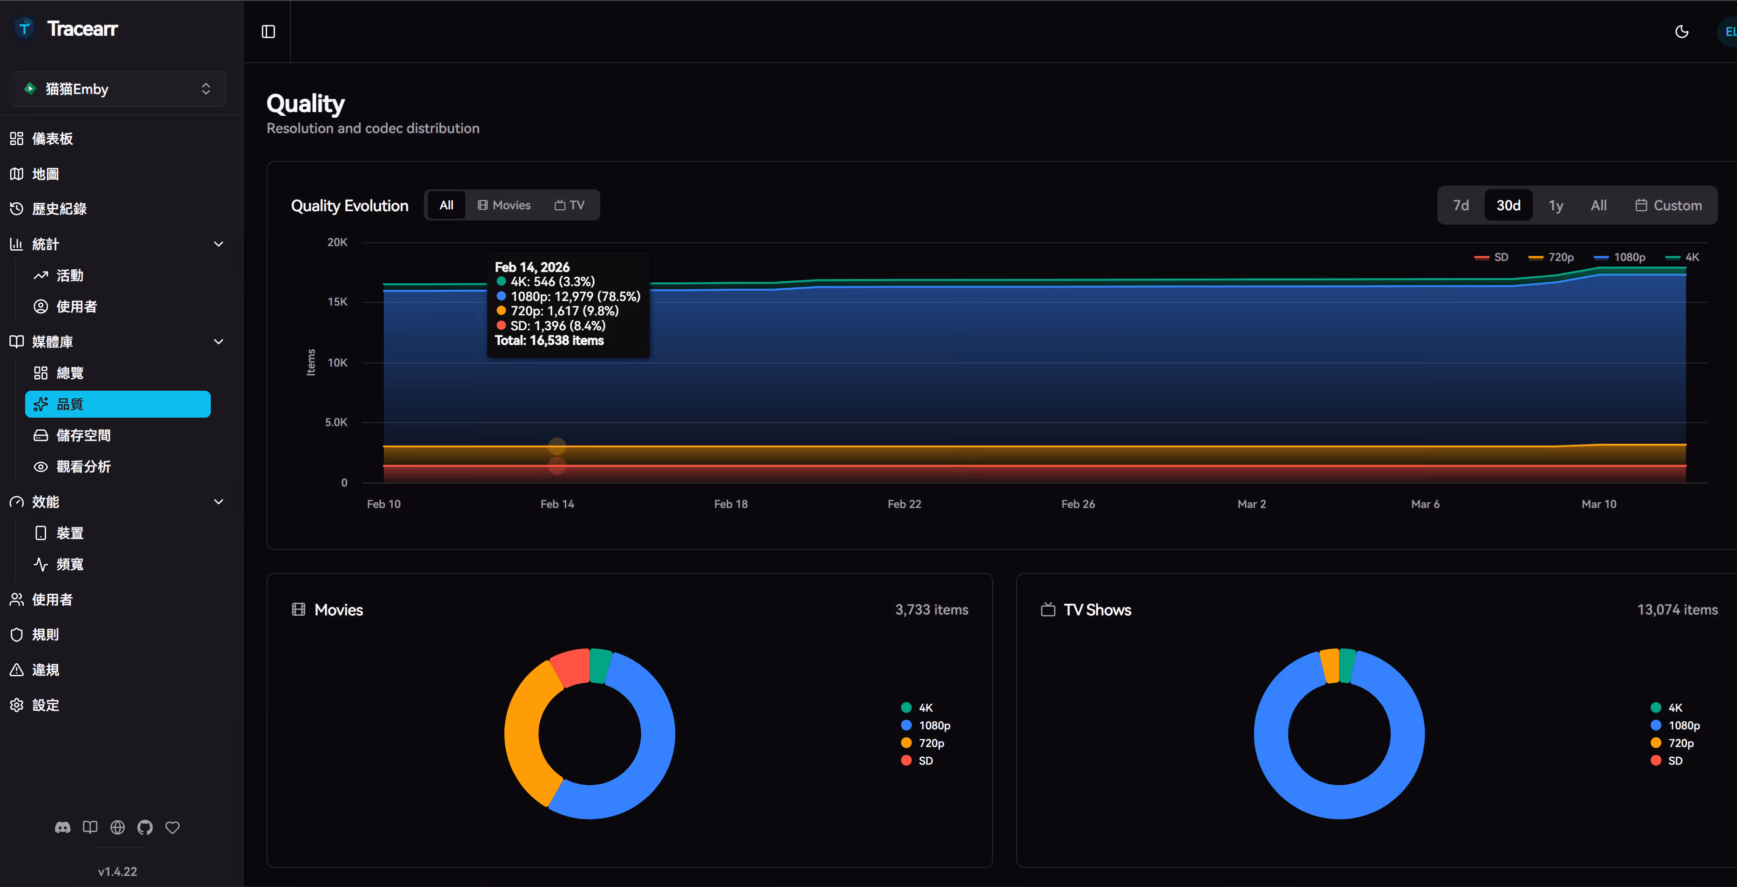The height and width of the screenshot is (887, 1737).
Task: Toggle the sidebar collapse icon
Action: 268,32
